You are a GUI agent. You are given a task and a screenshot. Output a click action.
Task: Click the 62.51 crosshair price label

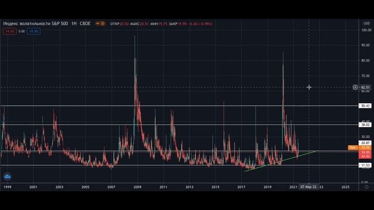click(365, 87)
